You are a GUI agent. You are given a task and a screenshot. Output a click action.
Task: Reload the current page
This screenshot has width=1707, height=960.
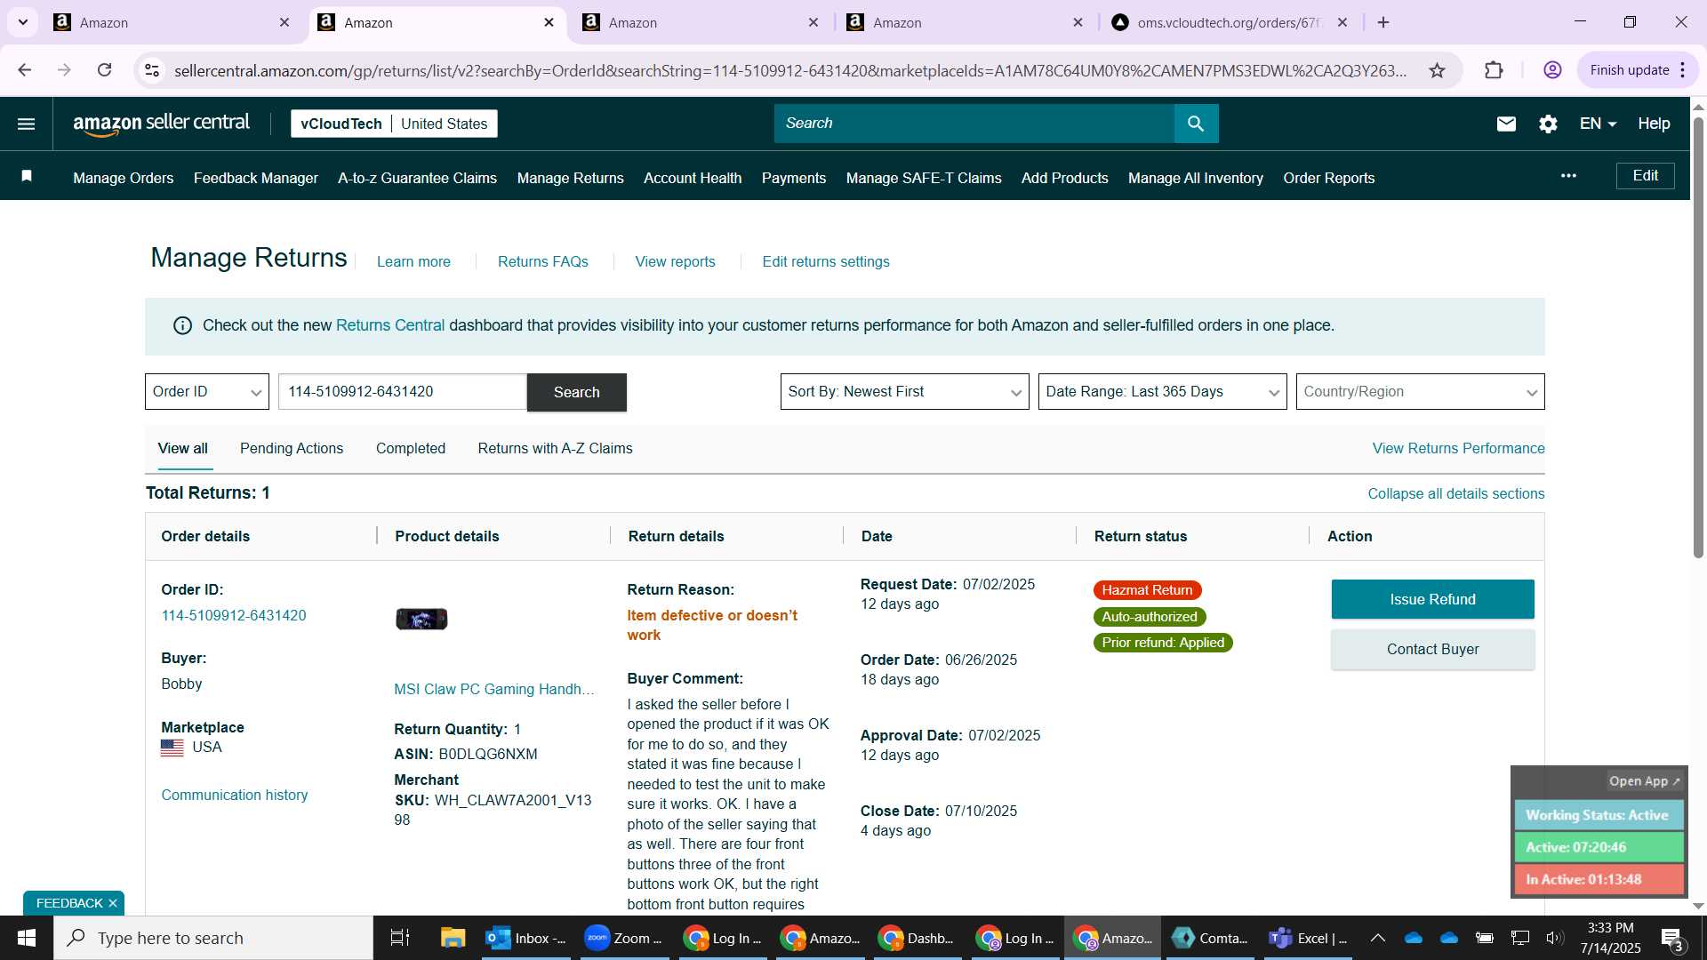[104, 70]
